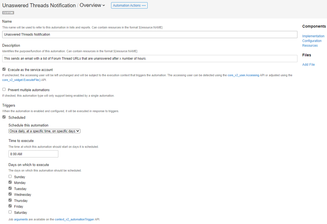The image size is (327, 224).
Task: Click the Add File link
Action: click(x=308, y=65)
